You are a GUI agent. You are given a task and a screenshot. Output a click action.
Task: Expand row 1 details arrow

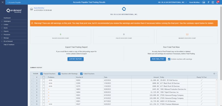click(x=32, y=80)
